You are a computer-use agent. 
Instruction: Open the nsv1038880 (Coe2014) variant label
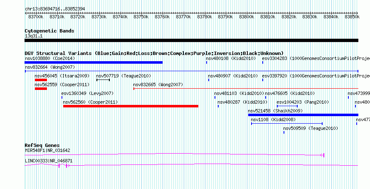pyautogui.click(x=50, y=58)
